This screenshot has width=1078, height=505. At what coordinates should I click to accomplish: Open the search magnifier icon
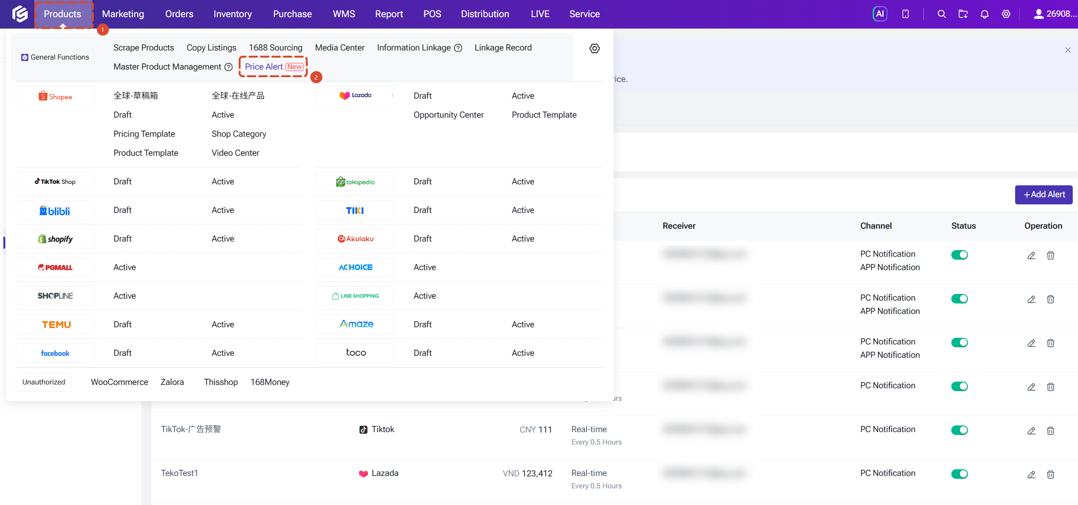[x=941, y=14]
